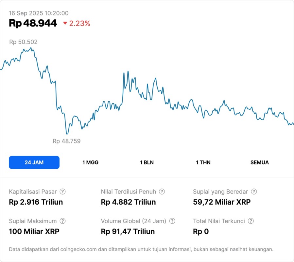
Task: Click the Rp 91,47 Triliun volume value
Action: tap(128, 232)
